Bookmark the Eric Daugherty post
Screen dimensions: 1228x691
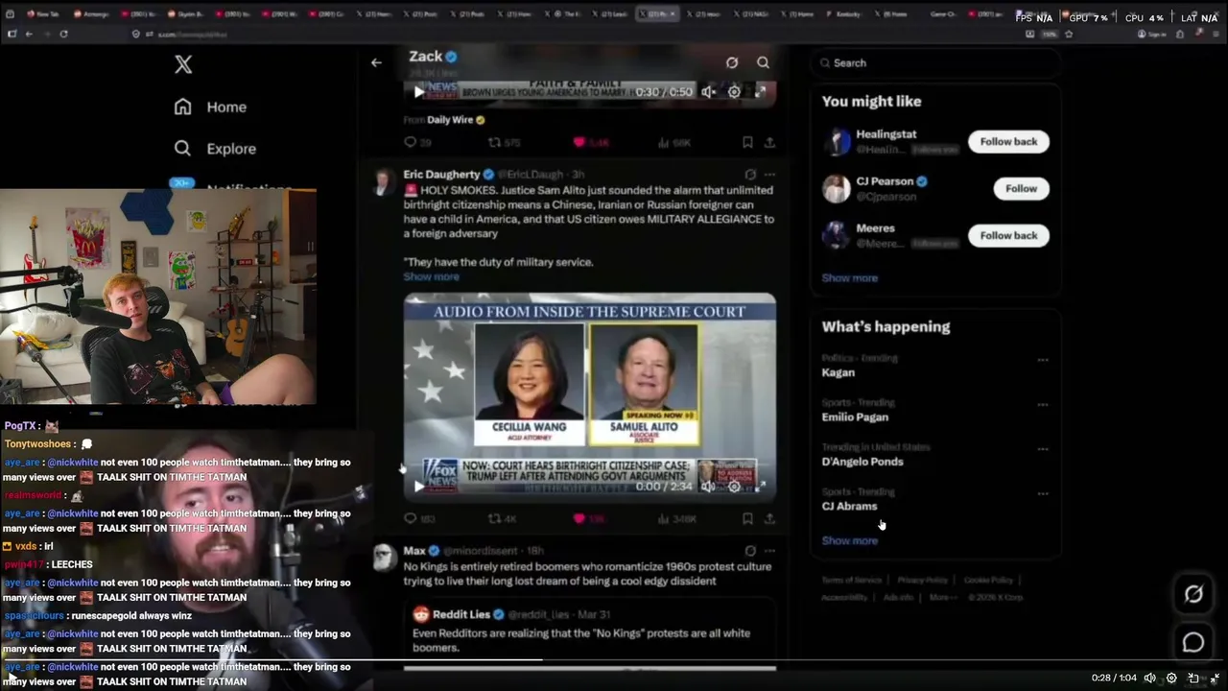[x=747, y=518]
